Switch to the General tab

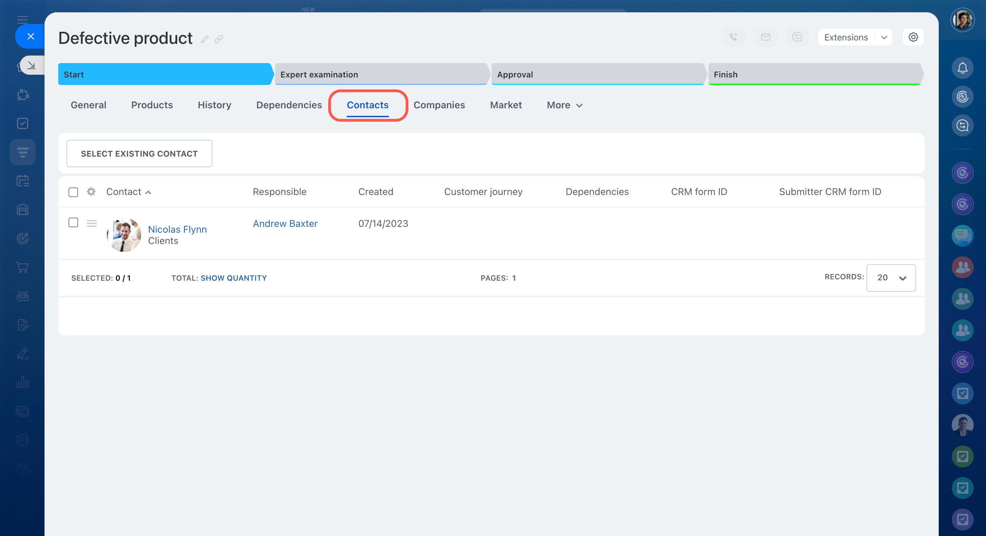(x=88, y=105)
